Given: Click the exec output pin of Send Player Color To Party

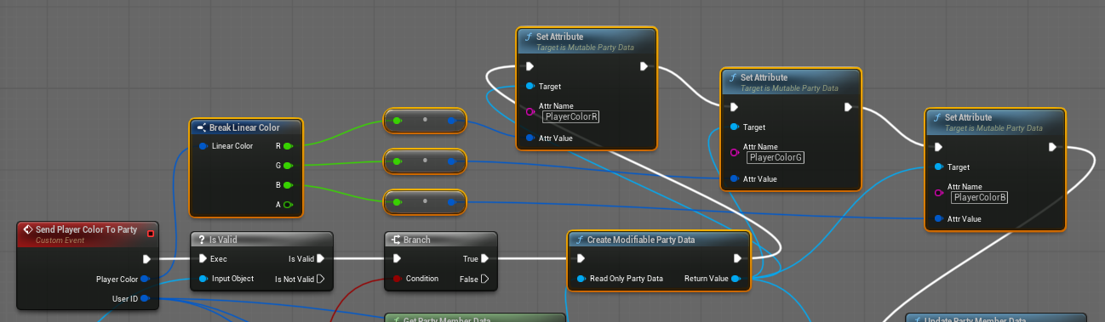Looking at the screenshot, I should [147, 259].
